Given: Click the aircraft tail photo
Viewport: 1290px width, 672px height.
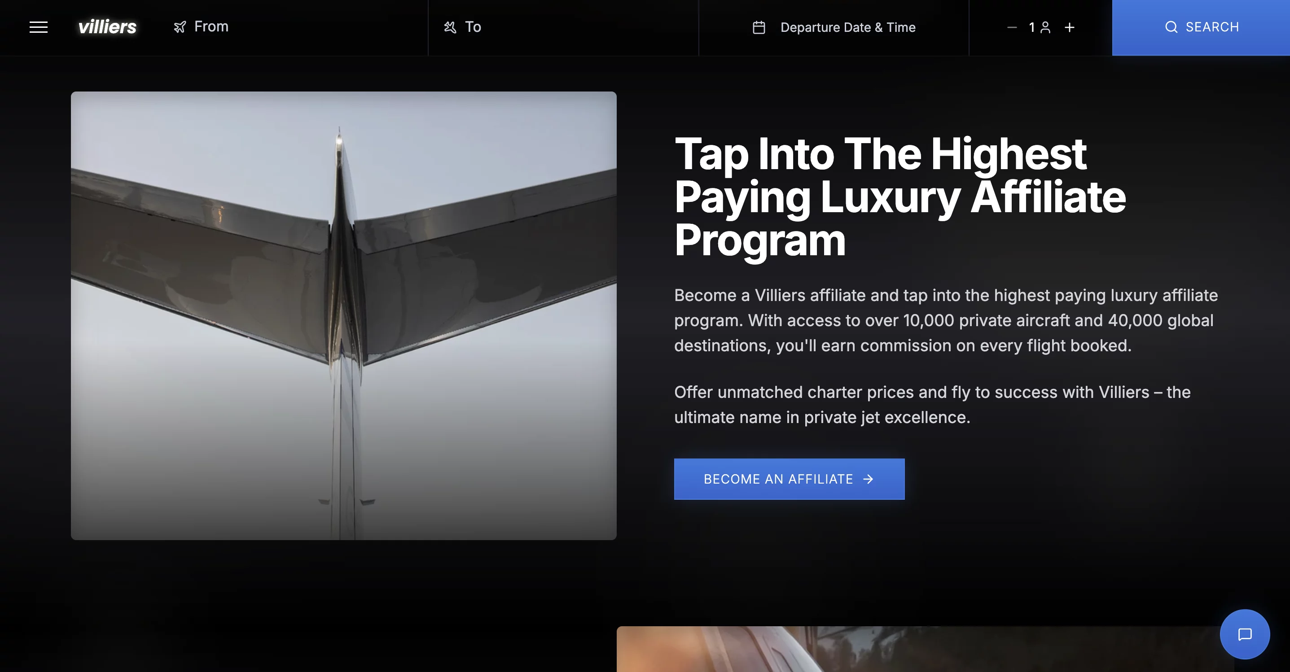Looking at the screenshot, I should pyautogui.click(x=343, y=315).
